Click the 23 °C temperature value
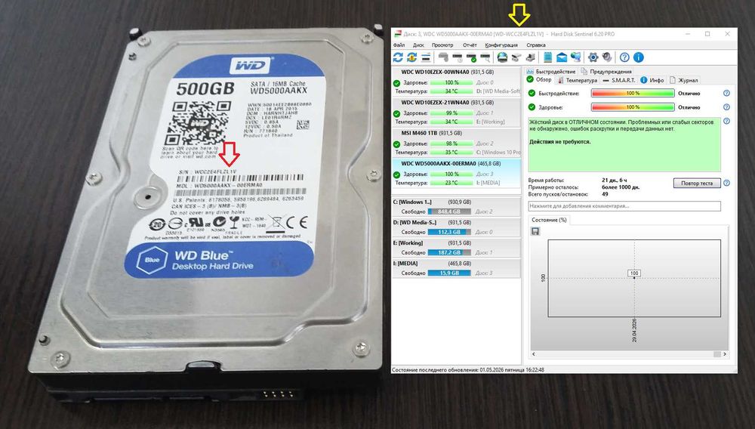This screenshot has height=429, width=755. coord(451,183)
